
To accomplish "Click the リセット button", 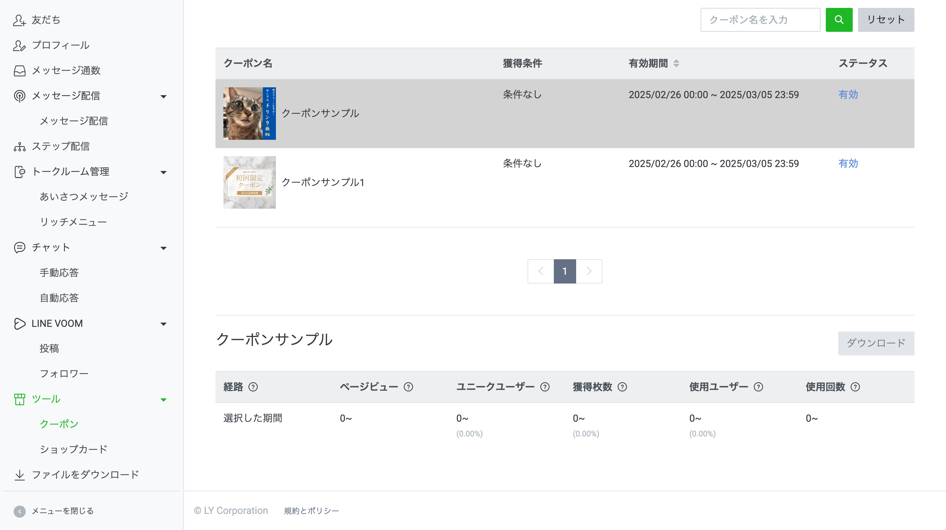I will click(x=886, y=20).
